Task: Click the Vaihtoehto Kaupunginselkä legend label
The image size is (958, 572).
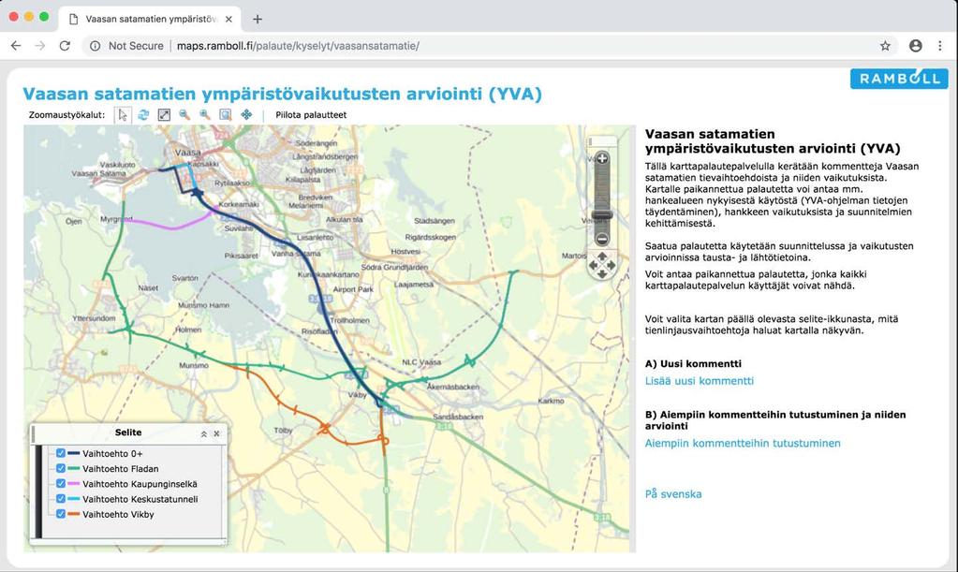Action: pyautogui.click(x=140, y=484)
